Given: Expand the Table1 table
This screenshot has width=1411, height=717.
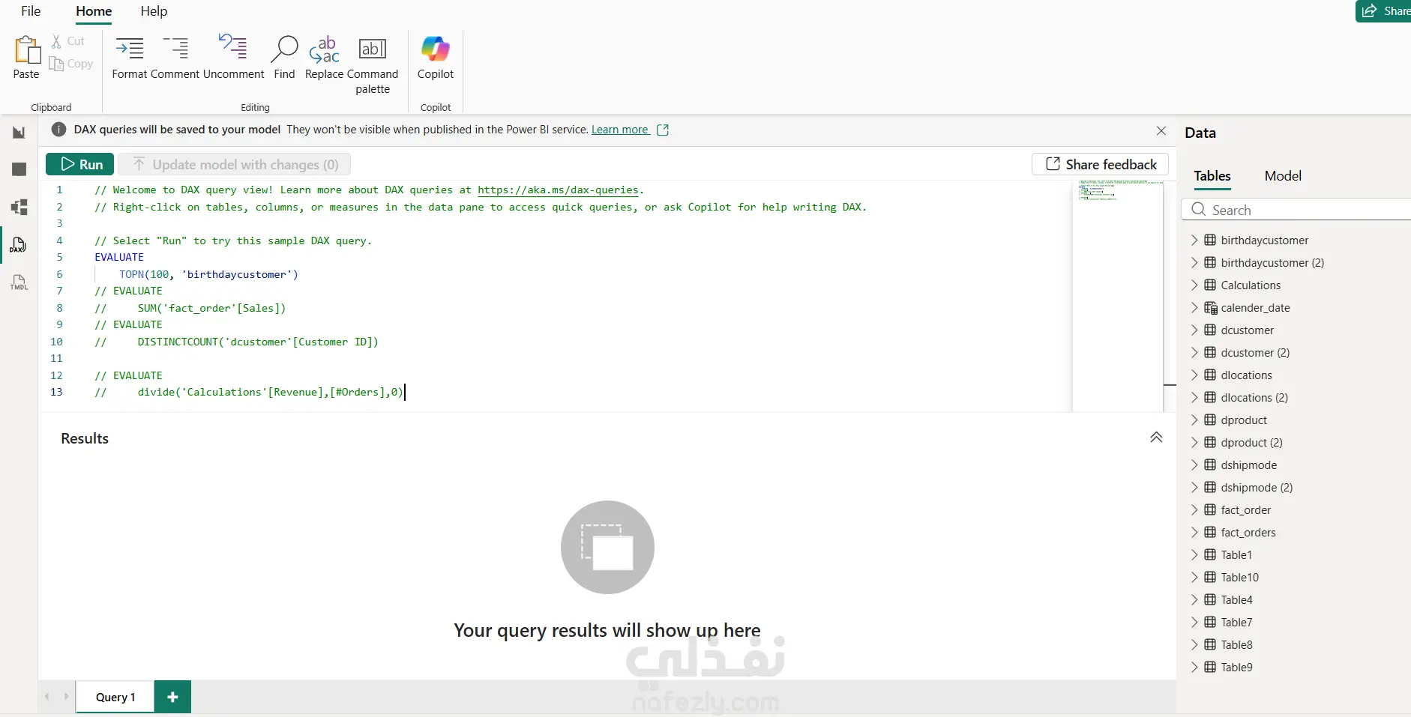Looking at the screenshot, I should coord(1194,554).
